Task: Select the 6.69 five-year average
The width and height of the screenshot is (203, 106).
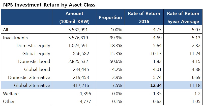Action: (x=196, y=77)
